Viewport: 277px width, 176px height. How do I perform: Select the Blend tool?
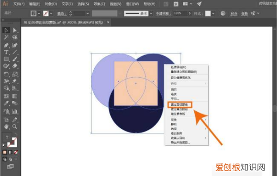tap(15, 103)
